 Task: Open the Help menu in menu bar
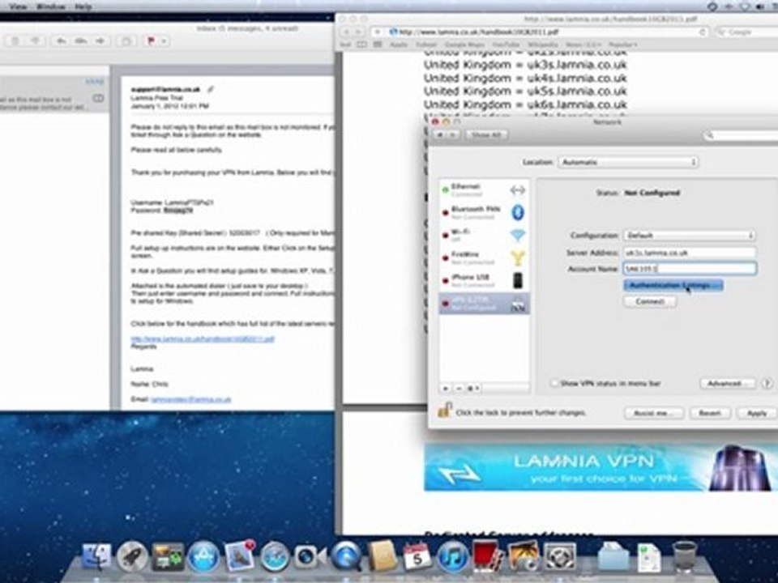pyautogui.click(x=83, y=6)
